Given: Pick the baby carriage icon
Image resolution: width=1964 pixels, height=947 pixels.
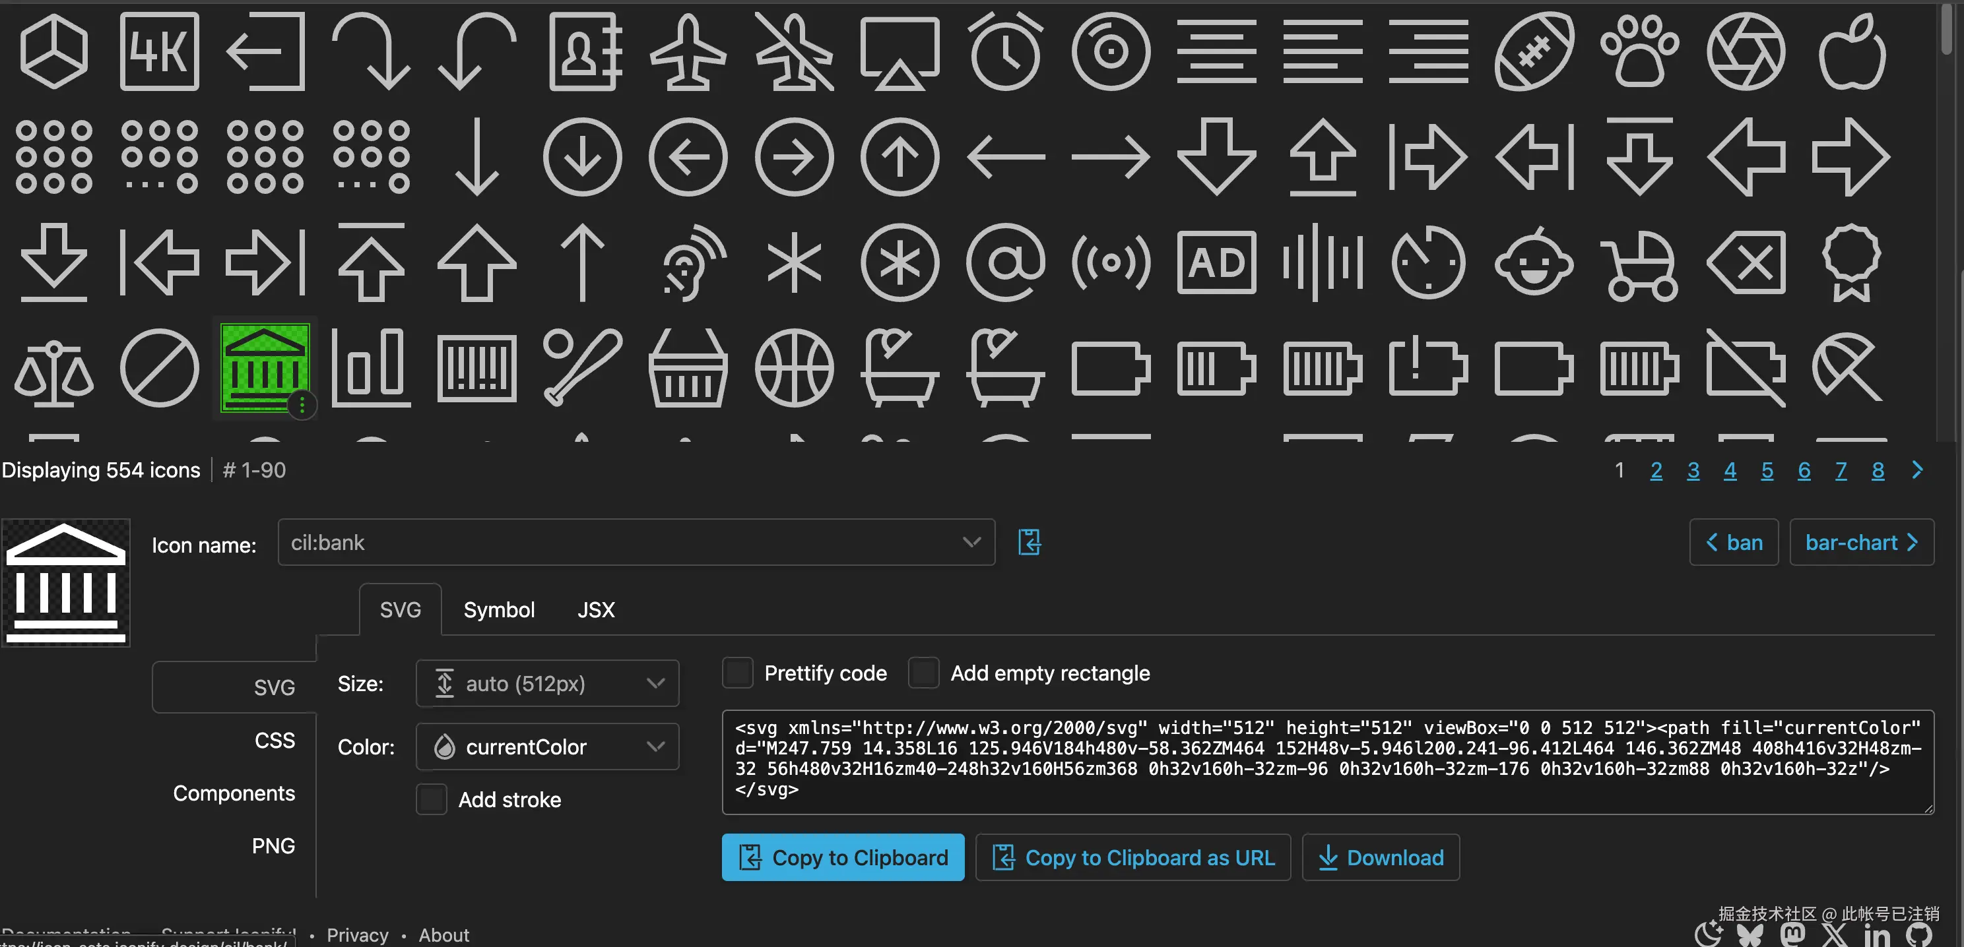Looking at the screenshot, I should 1639,263.
